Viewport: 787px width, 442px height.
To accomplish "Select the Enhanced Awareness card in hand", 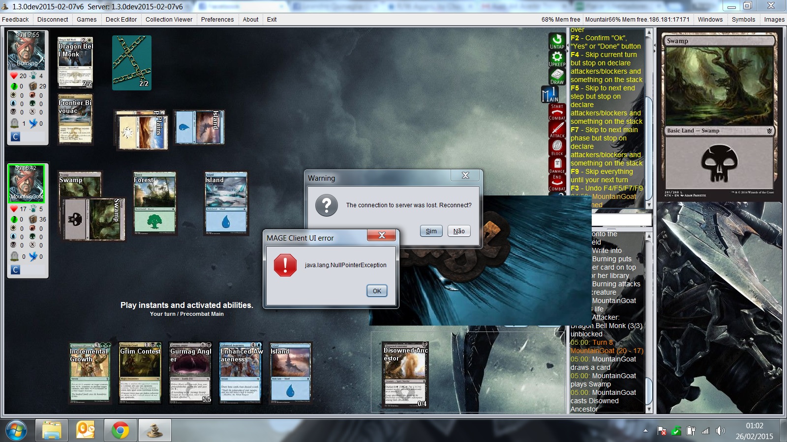I will click(241, 373).
